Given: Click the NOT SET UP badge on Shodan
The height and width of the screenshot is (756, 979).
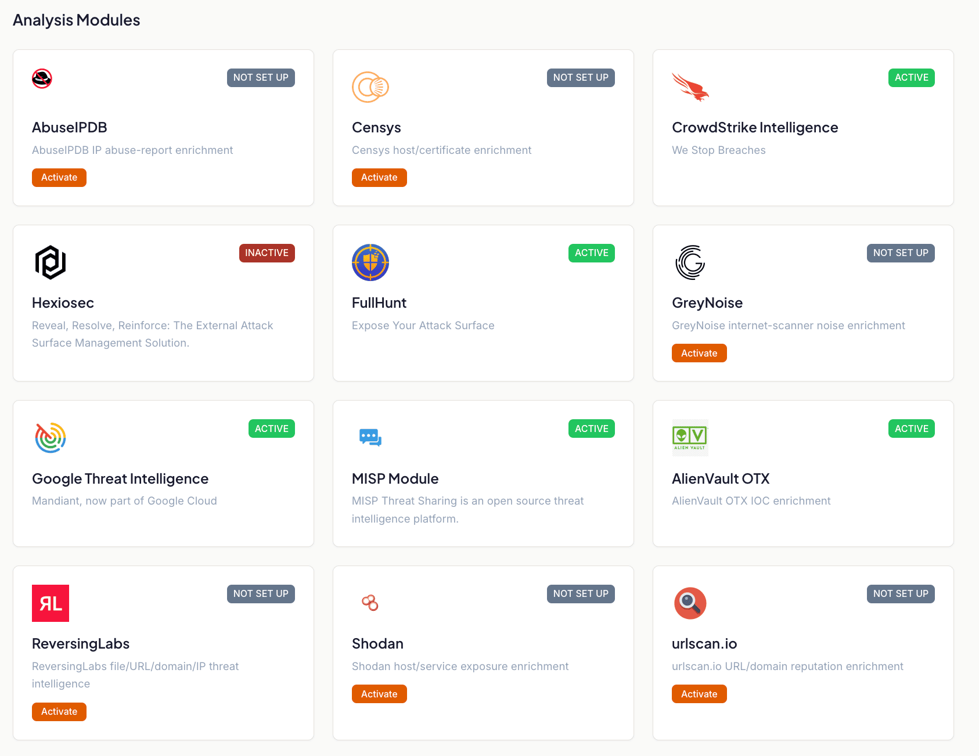Looking at the screenshot, I should pos(581,594).
